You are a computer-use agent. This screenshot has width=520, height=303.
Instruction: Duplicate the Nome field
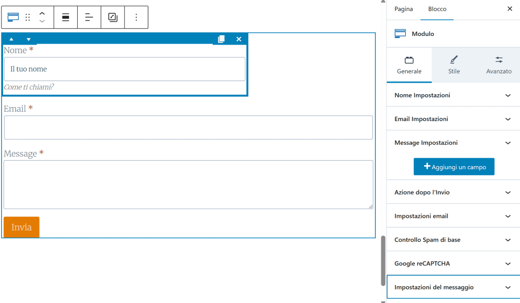(x=221, y=39)
